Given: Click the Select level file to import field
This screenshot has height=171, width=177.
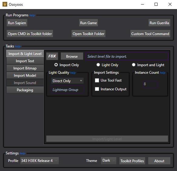Looking at the screenshot, I should 127,56.
